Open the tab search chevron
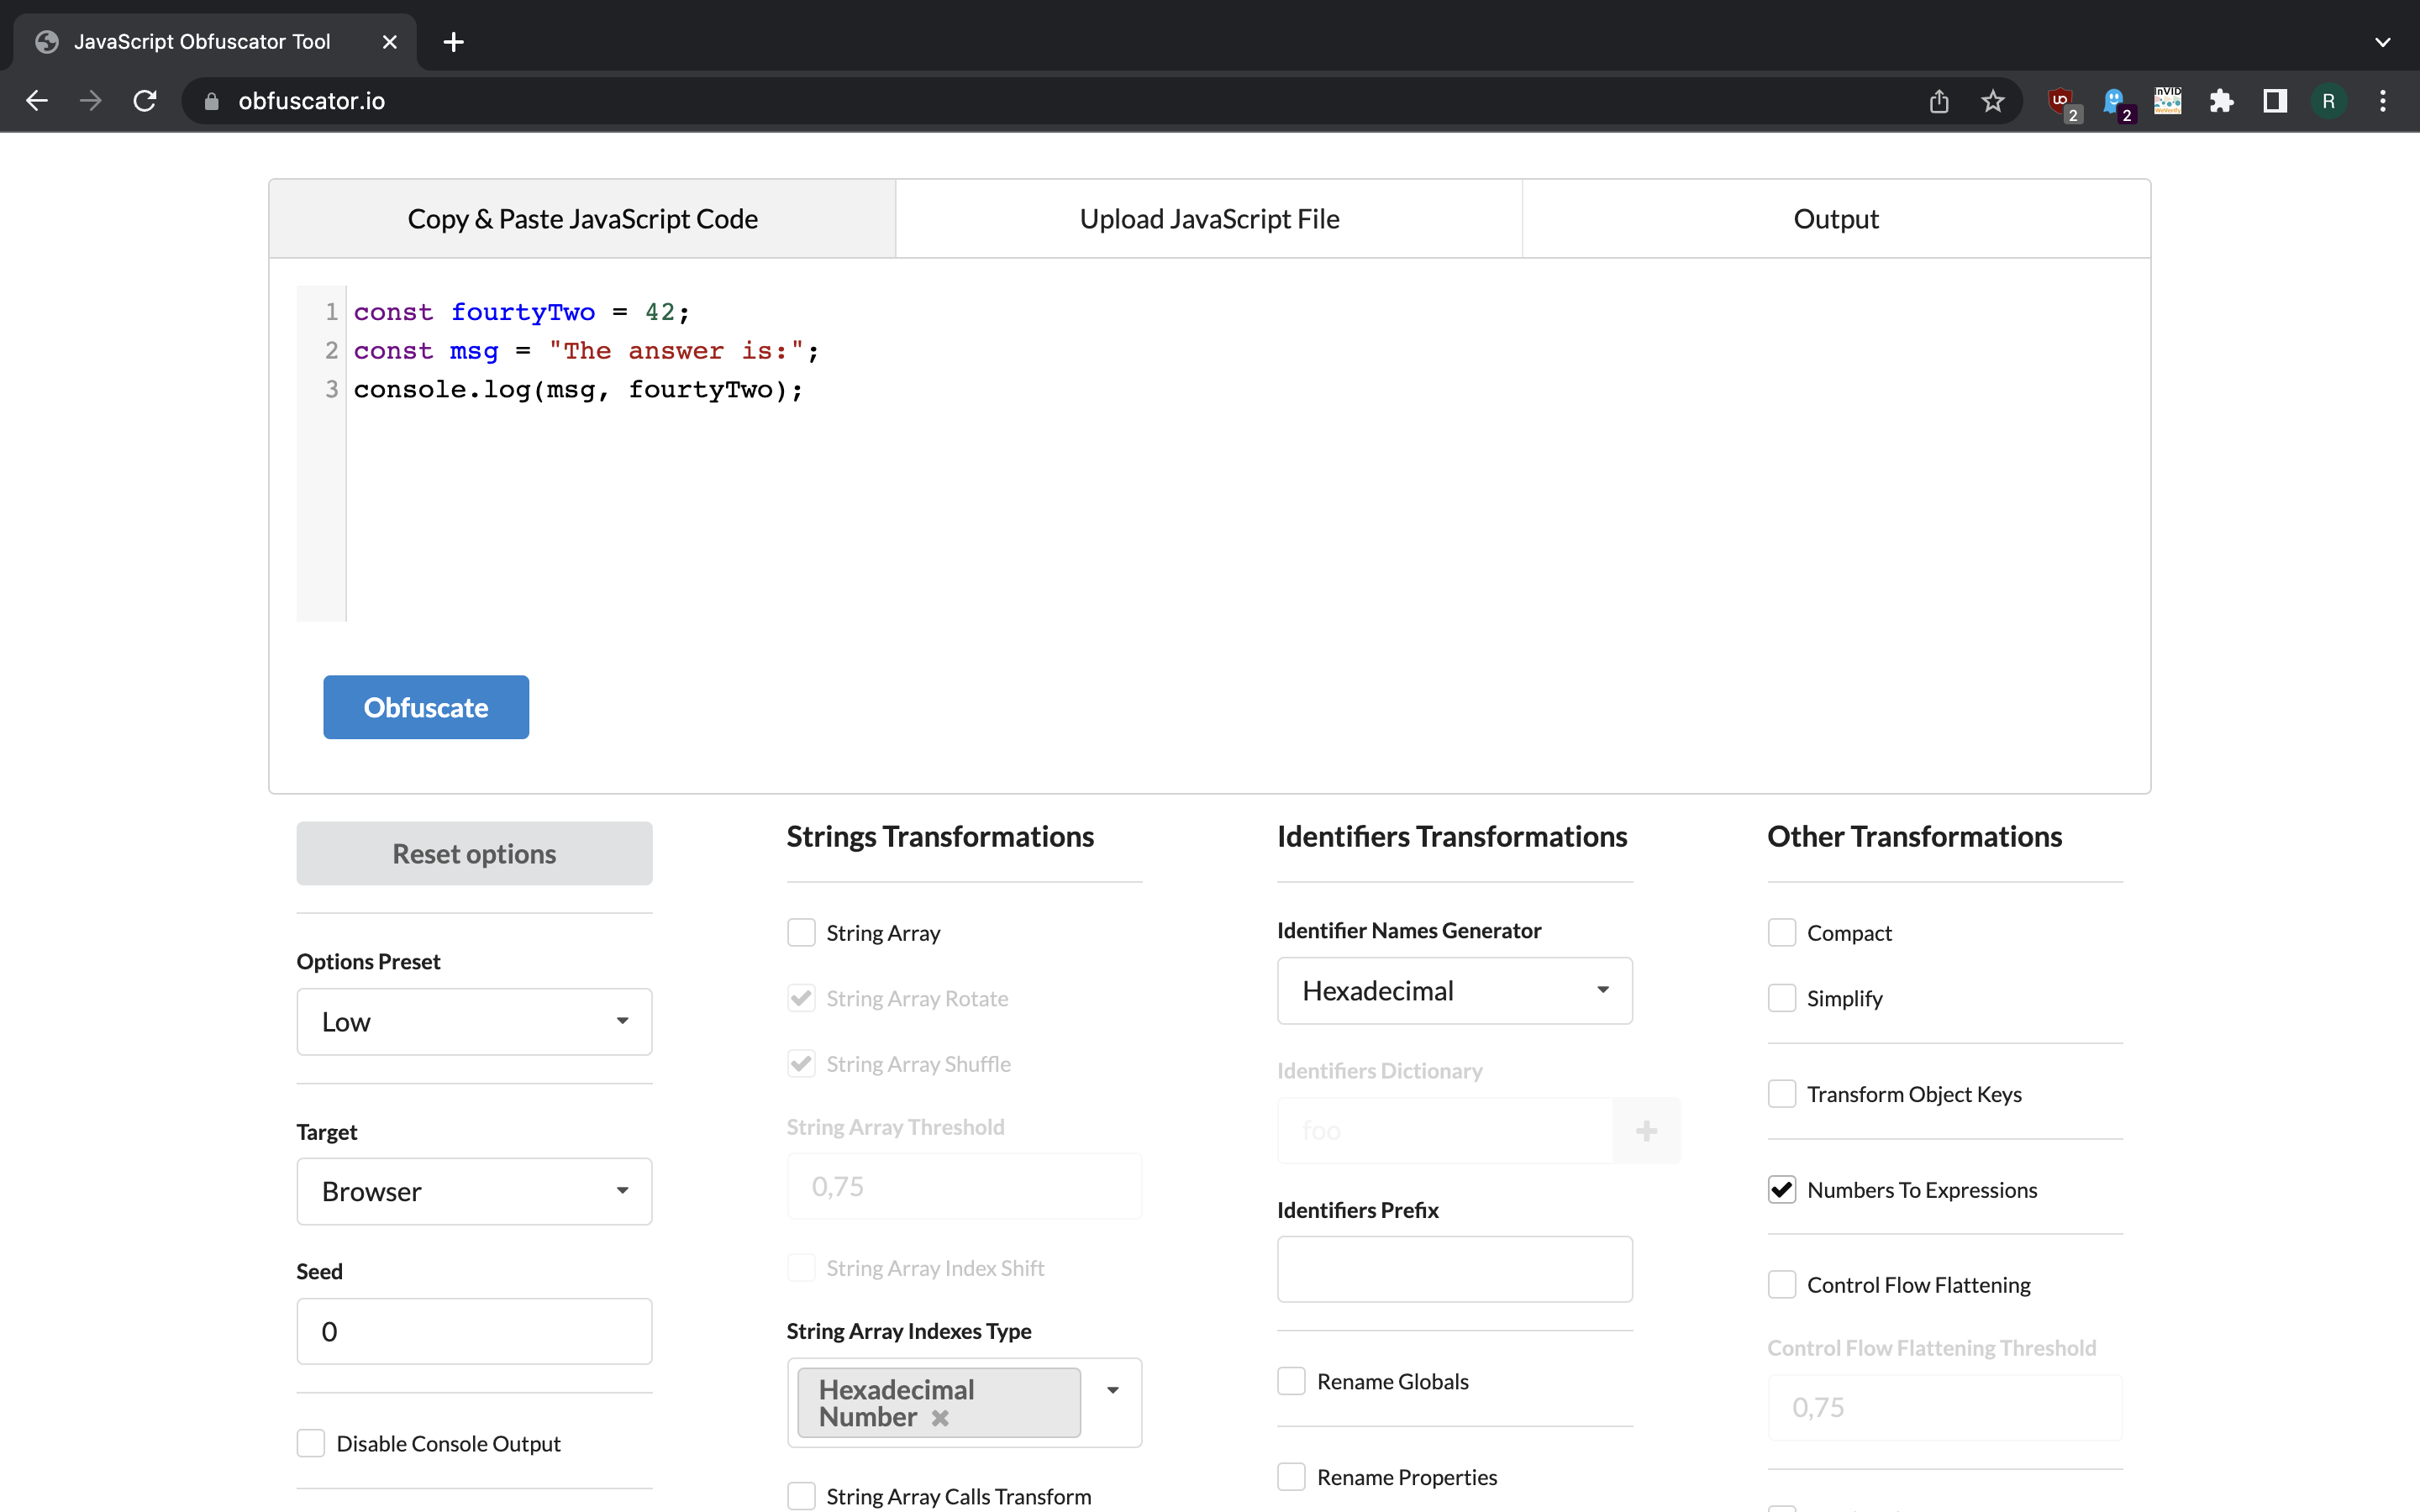 point(2383,42)
